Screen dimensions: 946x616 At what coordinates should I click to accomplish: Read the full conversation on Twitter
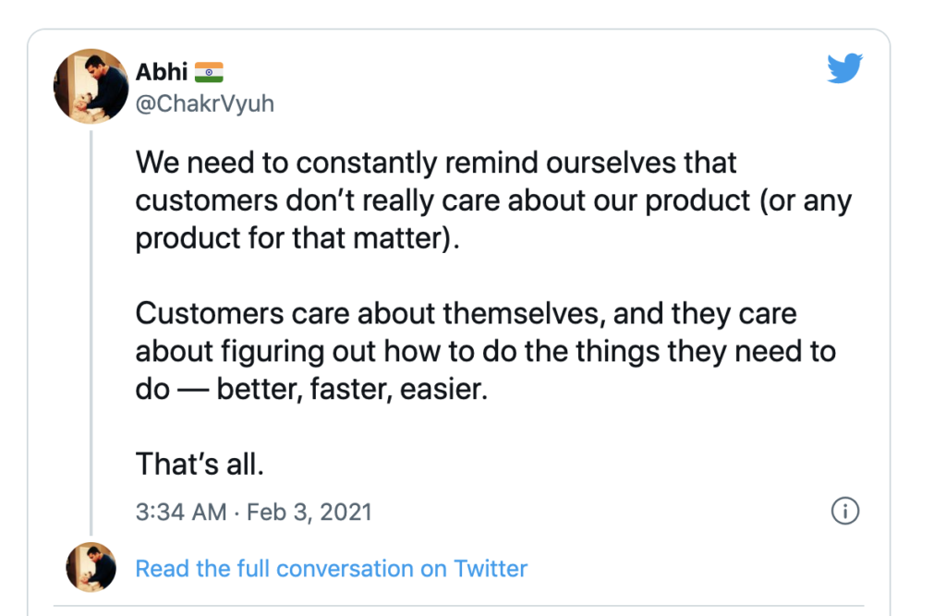[x=331, y=568]
